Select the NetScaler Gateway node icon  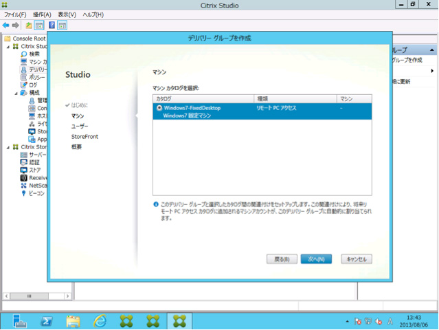click(24, 186)
